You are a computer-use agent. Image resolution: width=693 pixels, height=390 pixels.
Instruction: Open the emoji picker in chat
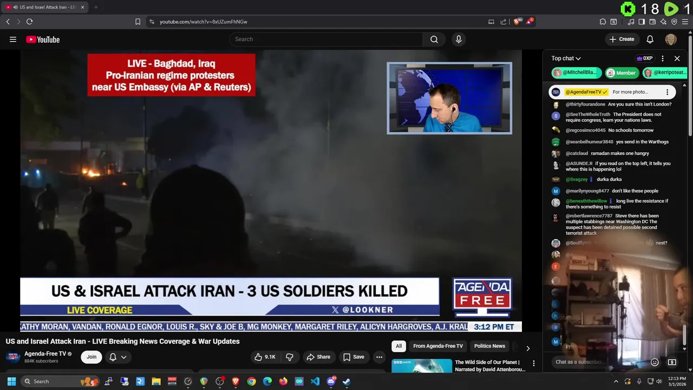point(655,362)
